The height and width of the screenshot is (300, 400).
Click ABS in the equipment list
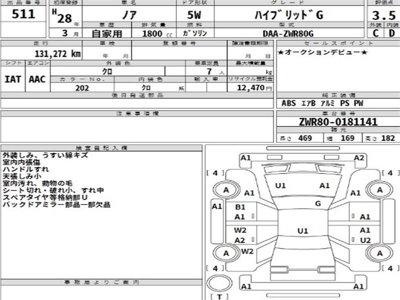click(288, 103)
